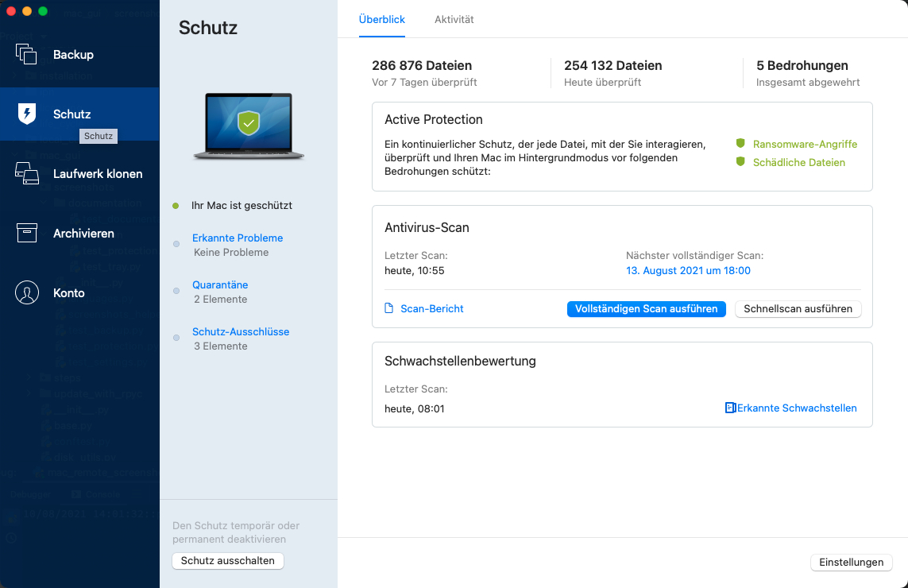This screenshot has height=588, width=908.
Task: Click the bullet dot beside Schutz-Ausschlüsse
Action: pos(176,337)
